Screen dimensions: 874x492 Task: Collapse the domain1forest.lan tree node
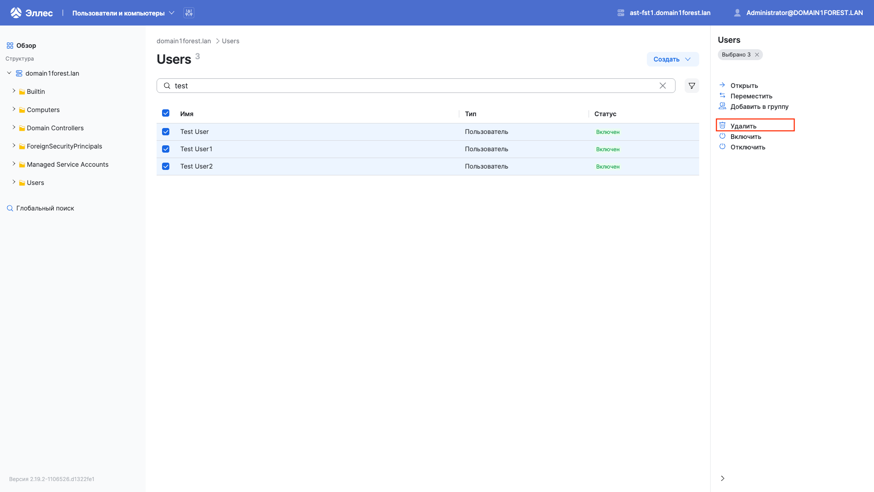pos(9,72)
